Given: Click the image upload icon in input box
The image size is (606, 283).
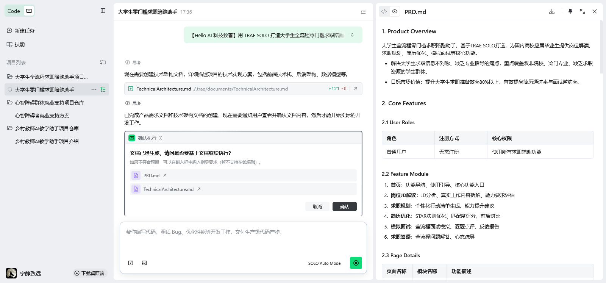Looking at the screenshot, I should click(x=144, y=263).
